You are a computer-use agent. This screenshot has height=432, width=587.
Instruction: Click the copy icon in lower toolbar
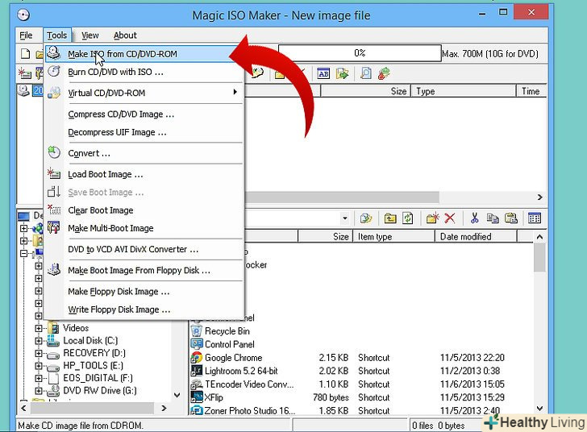point(493,218)
